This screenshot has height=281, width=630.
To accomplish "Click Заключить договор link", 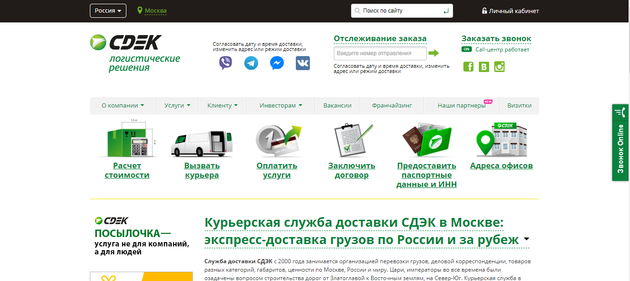I will coord(352,171).
